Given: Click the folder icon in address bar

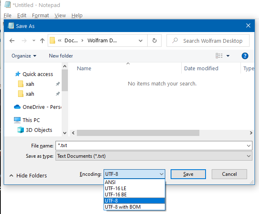Looking at the screenshot, I should (x=52, y=40).
